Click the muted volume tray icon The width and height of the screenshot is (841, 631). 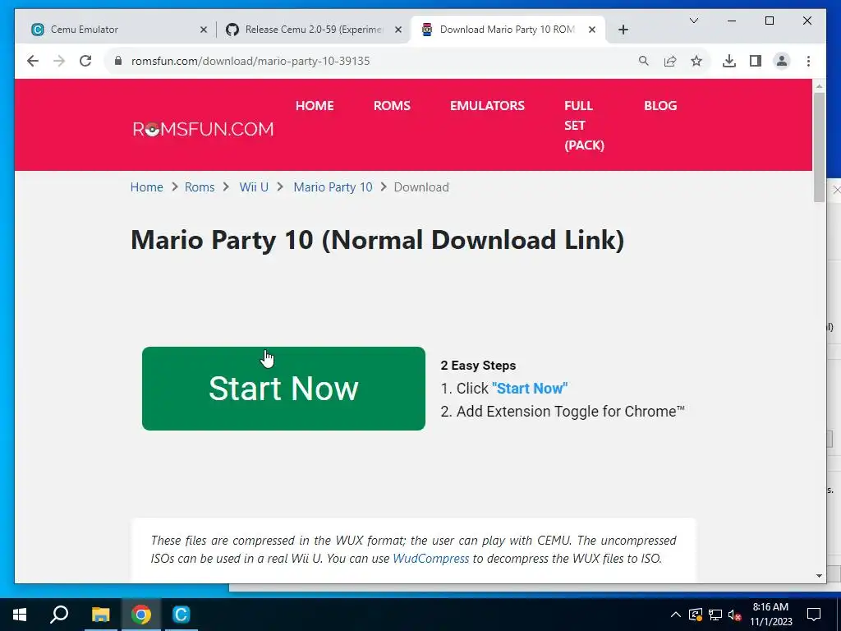pos(734,615)
